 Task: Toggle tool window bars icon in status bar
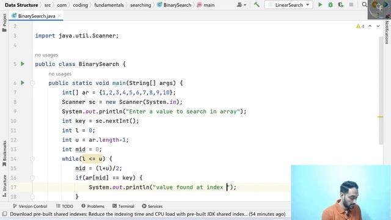tap(4, 214)
